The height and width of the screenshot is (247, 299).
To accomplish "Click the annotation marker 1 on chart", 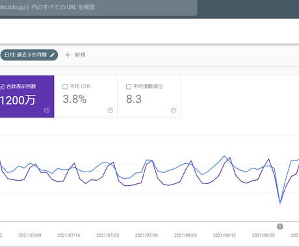I will (x=280, y=227).
